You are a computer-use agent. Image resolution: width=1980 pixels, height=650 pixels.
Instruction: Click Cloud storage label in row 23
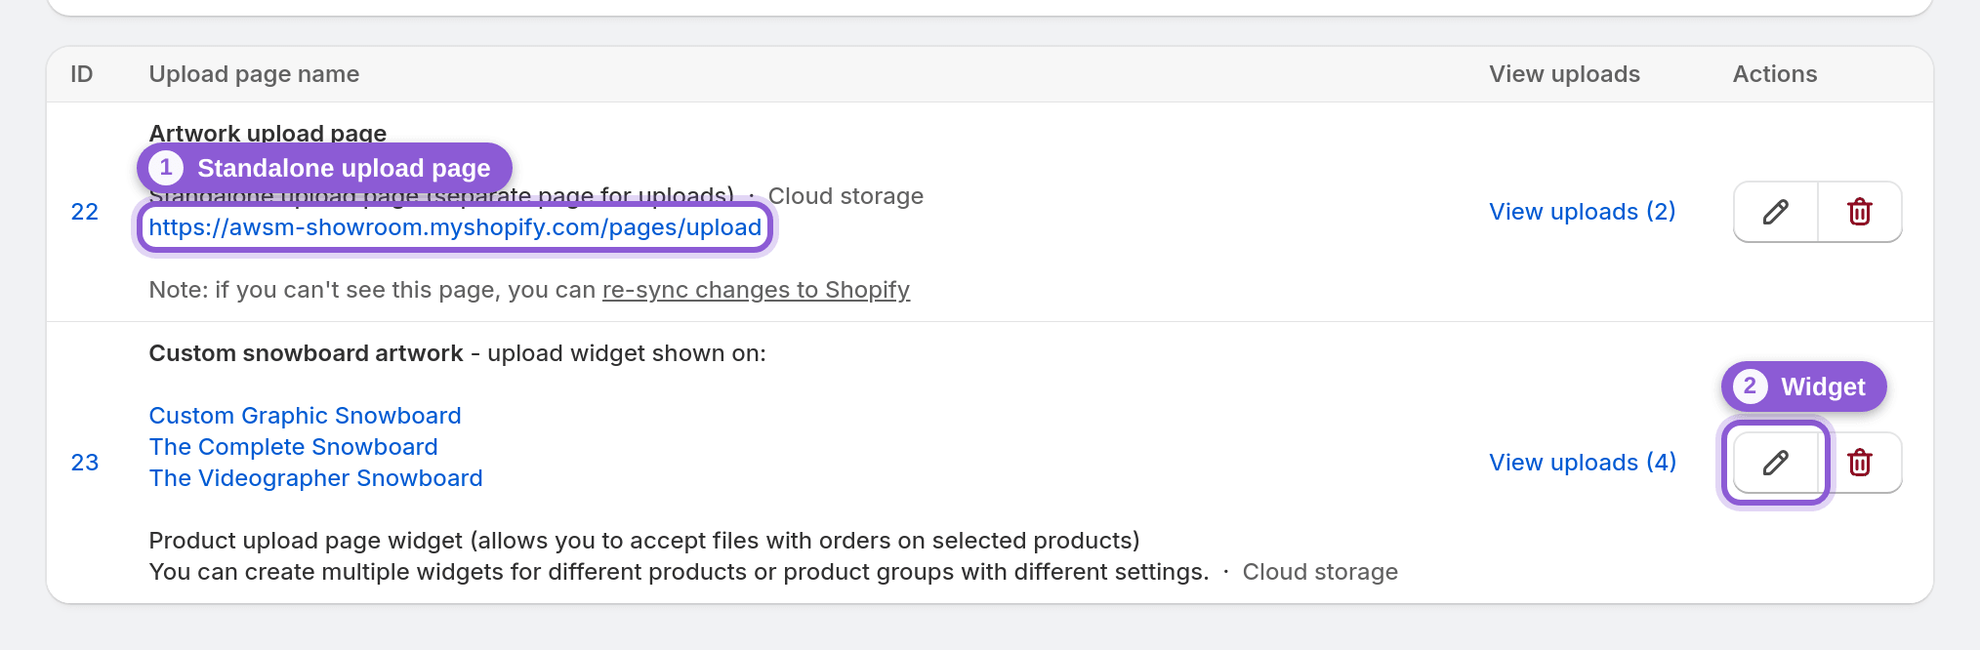[1320, 572]
